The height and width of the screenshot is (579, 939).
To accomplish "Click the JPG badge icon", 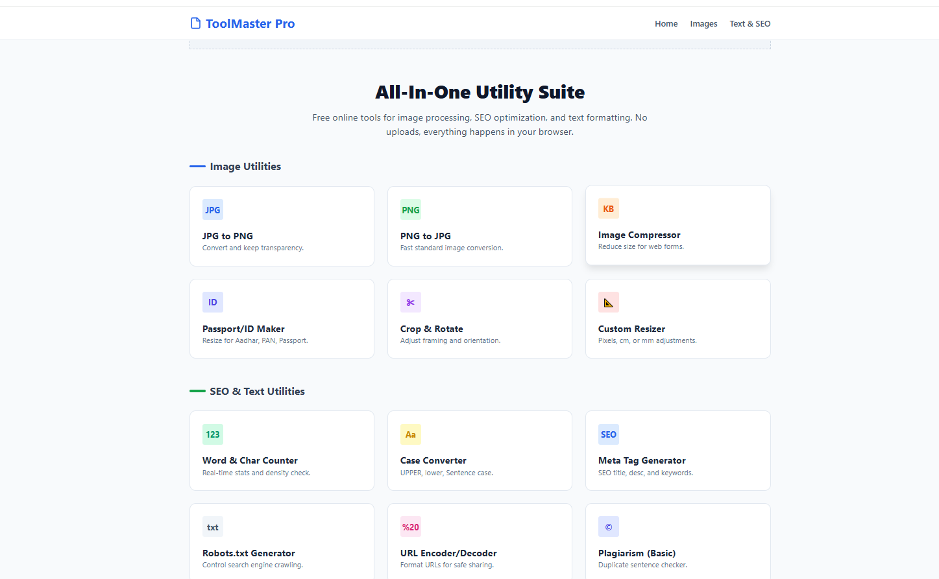I will point(212,210).
